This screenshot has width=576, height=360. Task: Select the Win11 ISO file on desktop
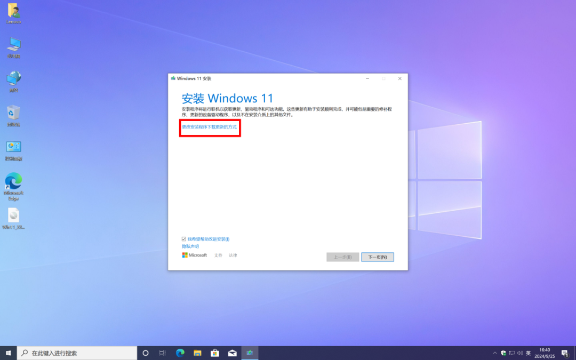13,219
